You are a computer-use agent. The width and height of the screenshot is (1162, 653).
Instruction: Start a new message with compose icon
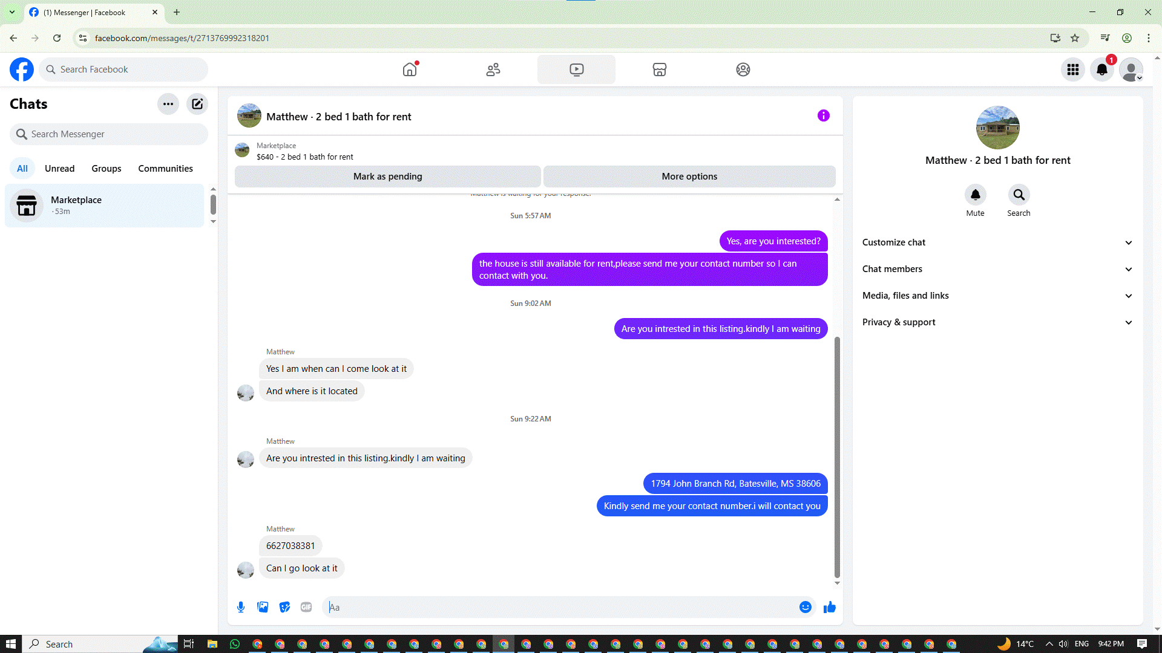(x=197, y=104)
